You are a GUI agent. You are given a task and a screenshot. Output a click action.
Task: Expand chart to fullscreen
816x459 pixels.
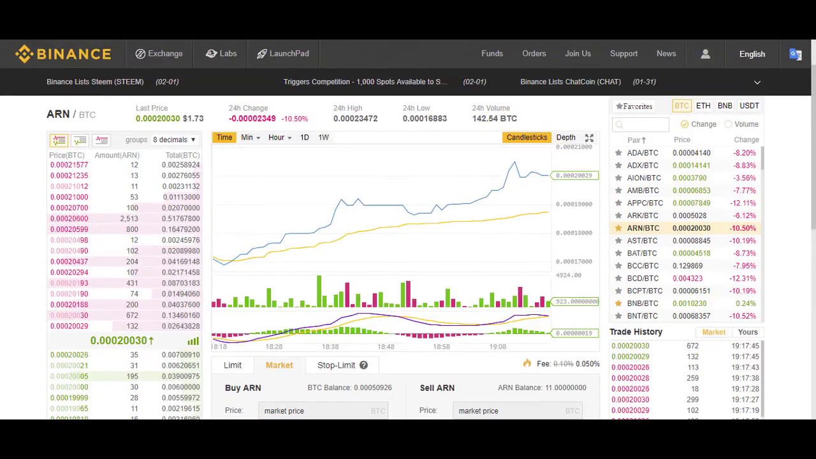click(589, 138)
